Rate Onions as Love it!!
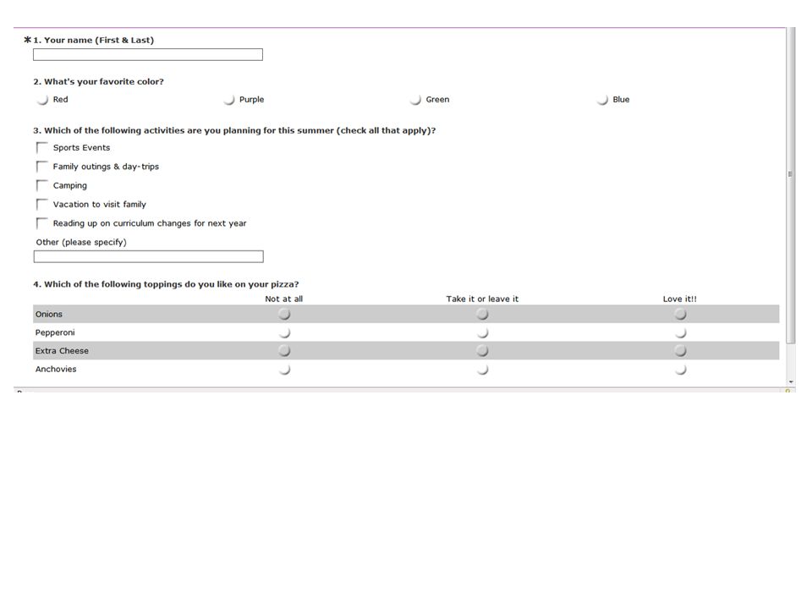The height and width of the screenshot is (609, 812). click(x=680, y=314)
